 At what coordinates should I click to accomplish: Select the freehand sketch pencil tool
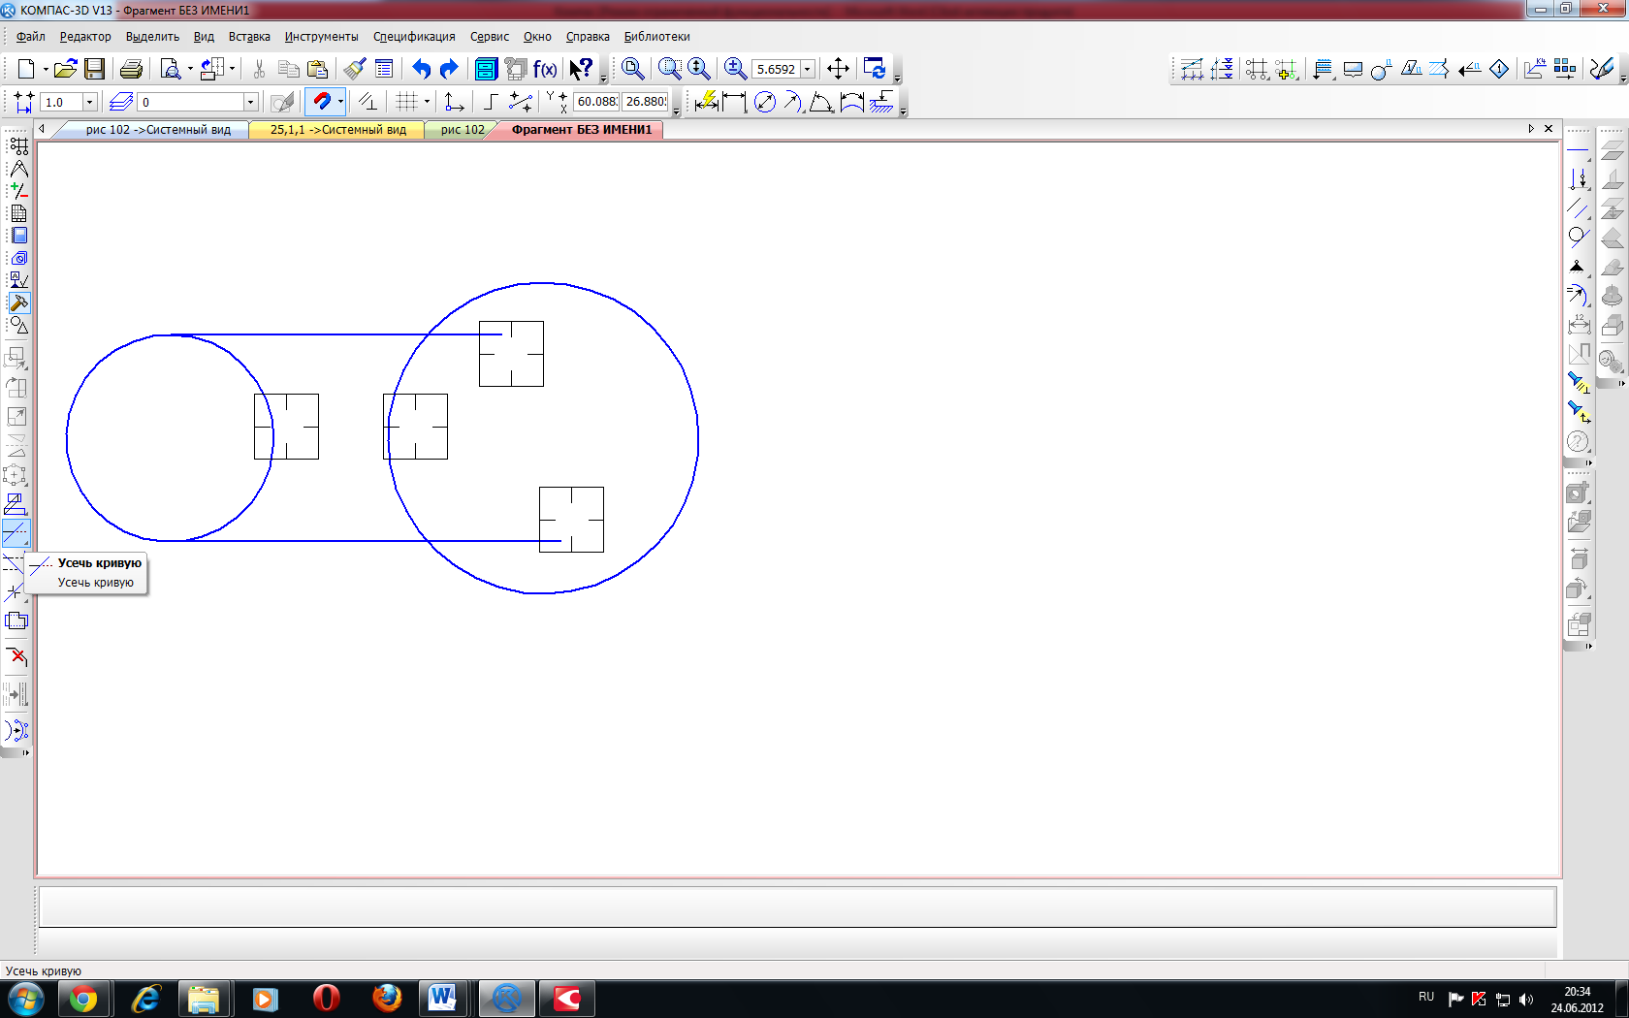click(x=1601, y=69)
